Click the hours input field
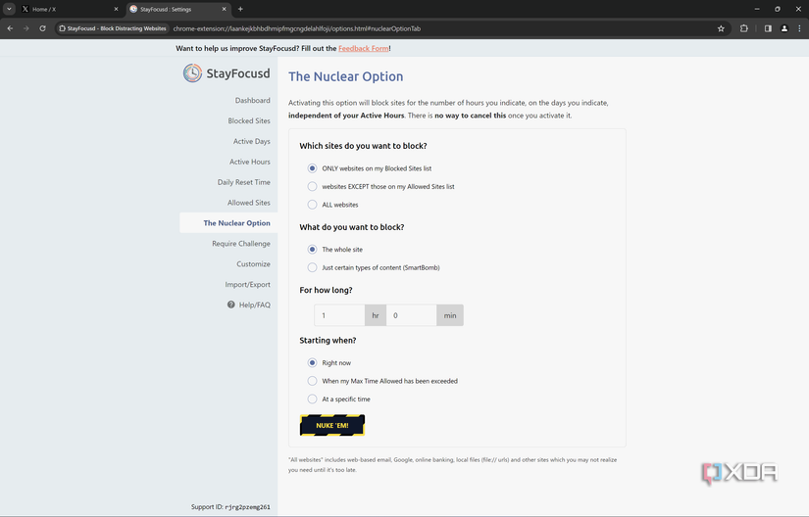Screen dimensions: 809x517 [x=339, y=315]
